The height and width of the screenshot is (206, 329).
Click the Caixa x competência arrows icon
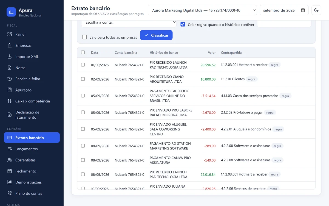click(x=10, y=101)
